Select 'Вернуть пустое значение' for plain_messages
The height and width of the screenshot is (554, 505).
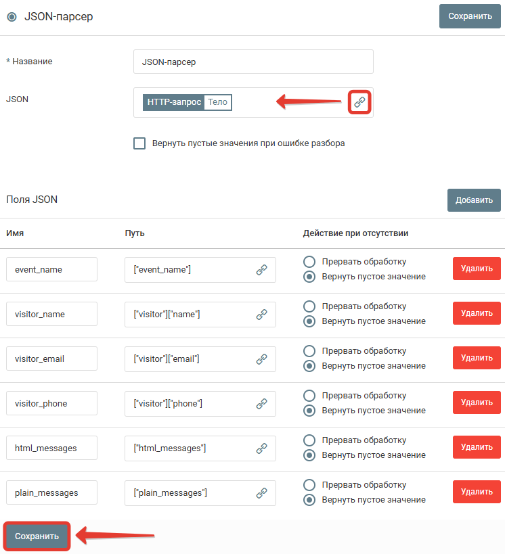click(309, 501)
